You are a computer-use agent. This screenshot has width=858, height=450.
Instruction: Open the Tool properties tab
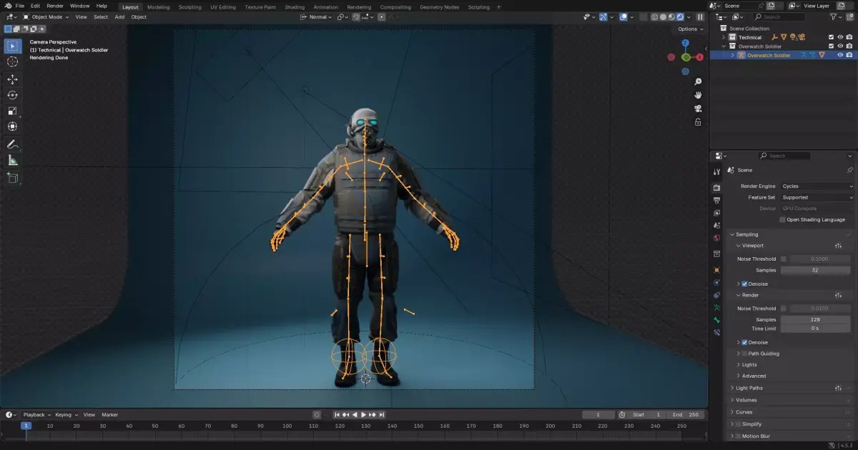pos(716,172)
